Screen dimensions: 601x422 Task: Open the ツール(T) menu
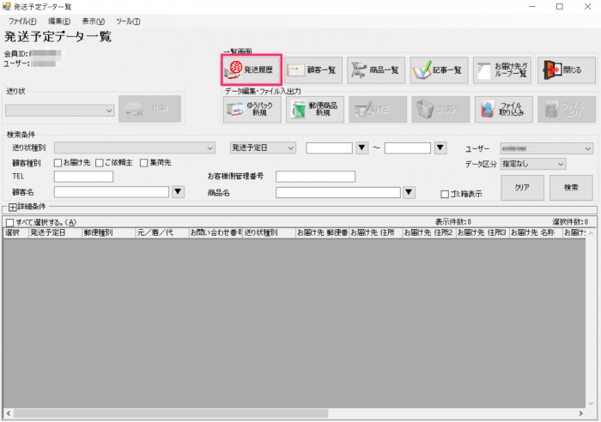(x=128, y=21)
